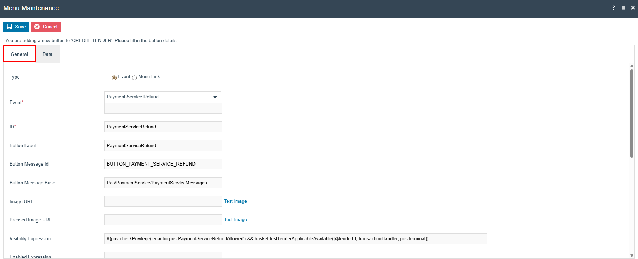Click the Enabled Expression input field
Image resolution: width=638 pixels, height=259 pixels.
[163, 255]
